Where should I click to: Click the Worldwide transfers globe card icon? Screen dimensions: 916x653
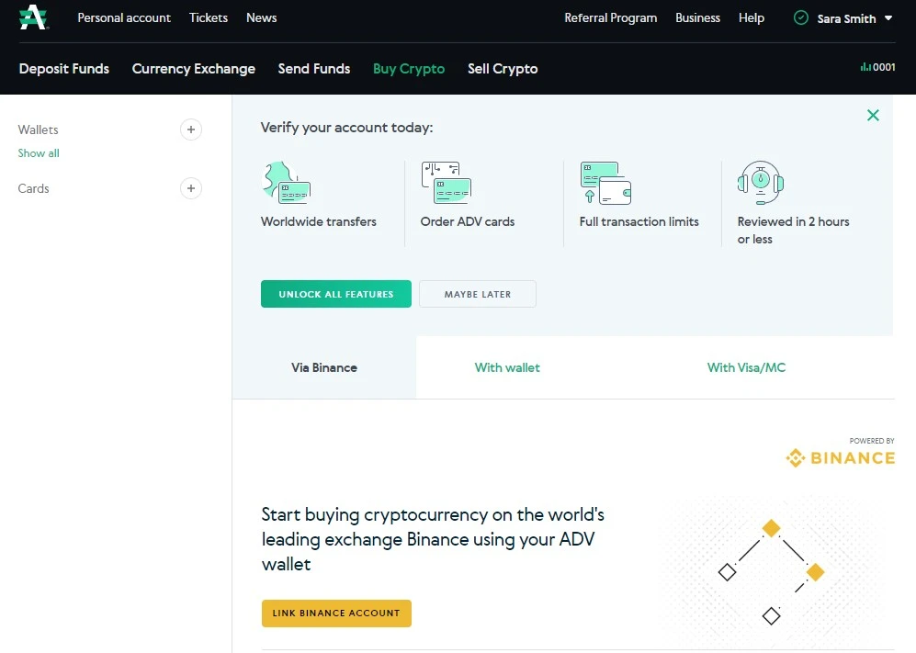coord(287,182)
